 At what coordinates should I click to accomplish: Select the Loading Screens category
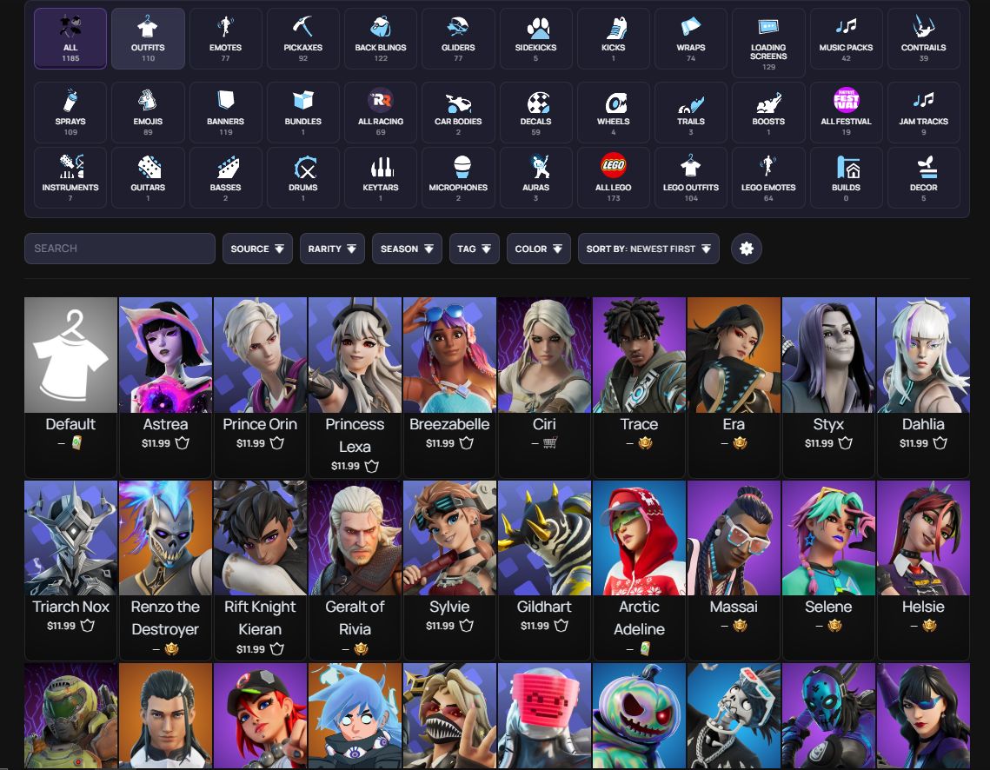pyautogui.click(x=768, y=43)
